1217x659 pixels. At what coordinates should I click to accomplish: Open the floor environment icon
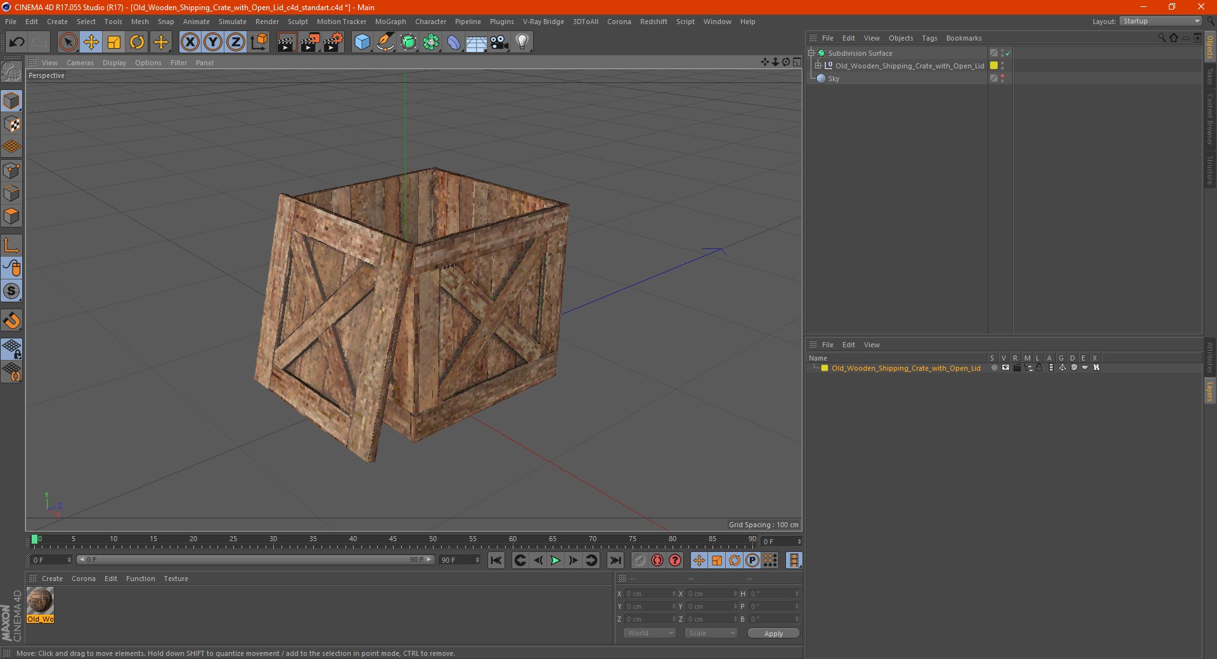(477, 42)
